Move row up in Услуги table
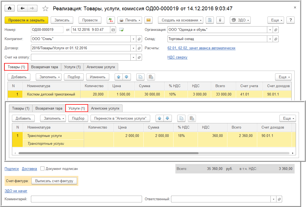The height and width of the screenshot is (207, 306). 160,118
